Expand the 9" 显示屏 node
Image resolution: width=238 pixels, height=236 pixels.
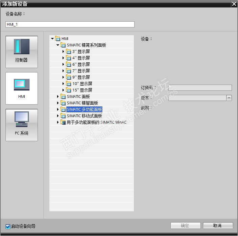(x=63, y=77)
